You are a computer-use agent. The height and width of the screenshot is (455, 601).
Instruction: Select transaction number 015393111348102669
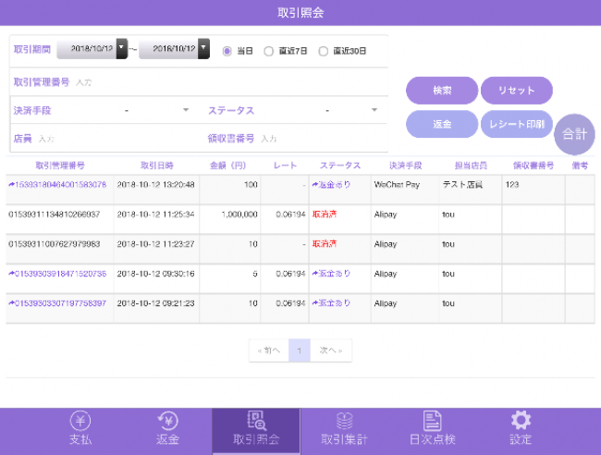point(54,215)
